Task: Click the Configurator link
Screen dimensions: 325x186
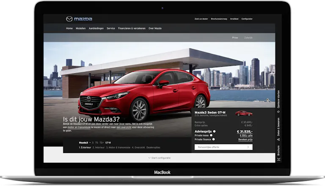Action: [x=247, y=19]
